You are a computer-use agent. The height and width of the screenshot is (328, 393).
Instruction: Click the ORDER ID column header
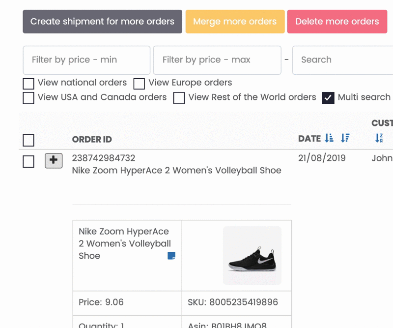tap(92, 140)
